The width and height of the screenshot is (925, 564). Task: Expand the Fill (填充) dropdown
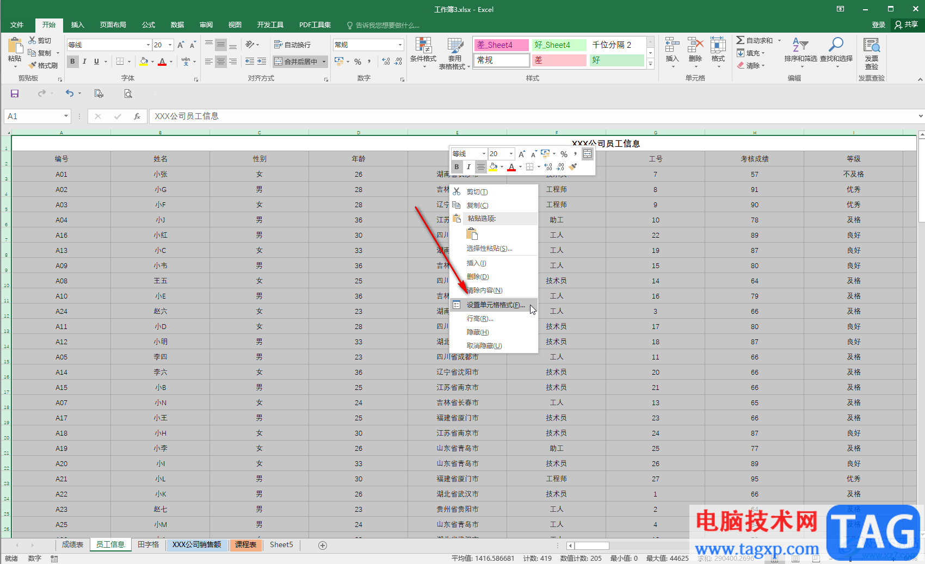tap(763, 53)
